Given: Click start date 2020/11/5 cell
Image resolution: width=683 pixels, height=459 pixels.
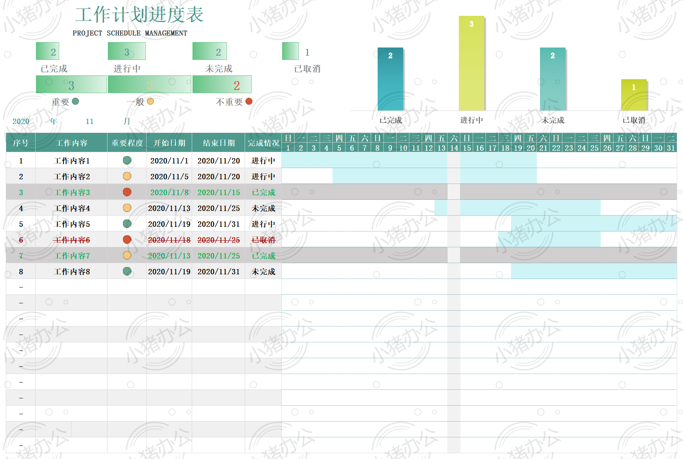Looking at the screenshot, I should coord(169,176).
